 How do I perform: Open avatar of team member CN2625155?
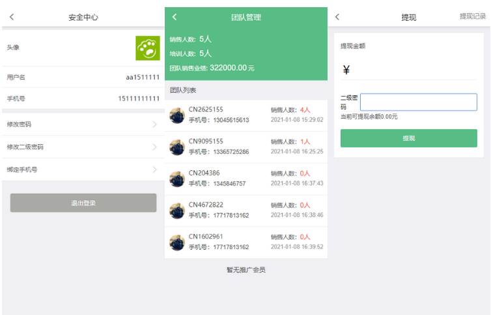coord(177,115)
